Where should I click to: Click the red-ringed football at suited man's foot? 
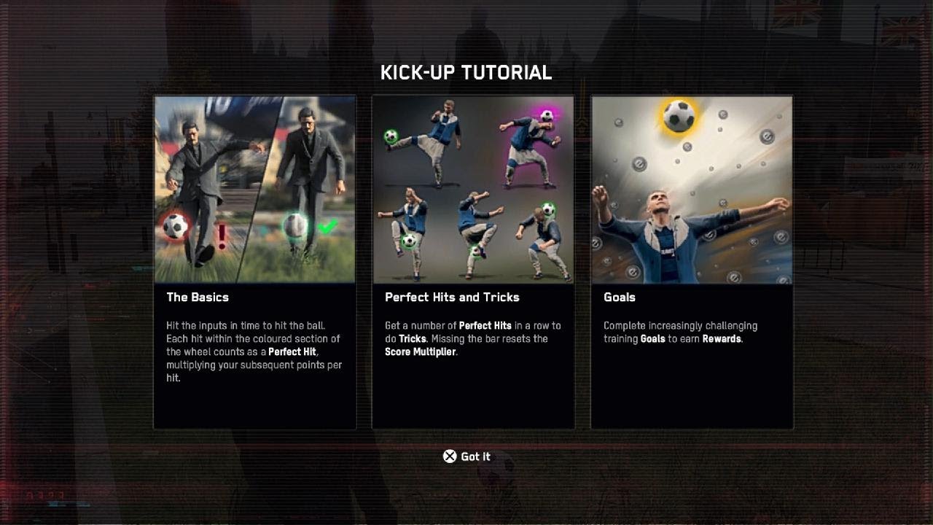[x=175, y=226]
